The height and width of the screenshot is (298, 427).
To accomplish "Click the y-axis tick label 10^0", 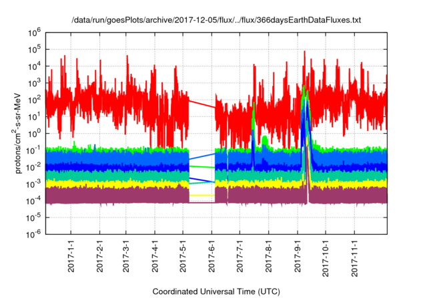I will [33, 133].
